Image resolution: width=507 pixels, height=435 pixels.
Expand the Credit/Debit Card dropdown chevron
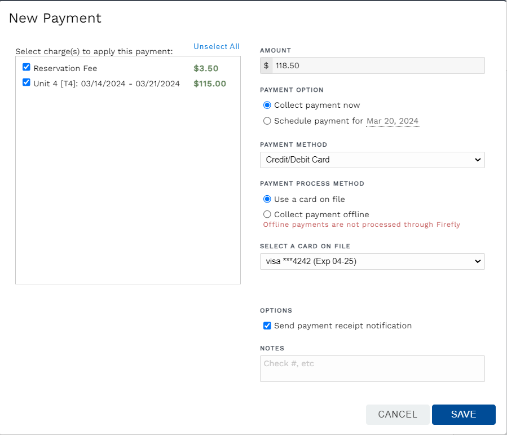[x=477, y=160]
